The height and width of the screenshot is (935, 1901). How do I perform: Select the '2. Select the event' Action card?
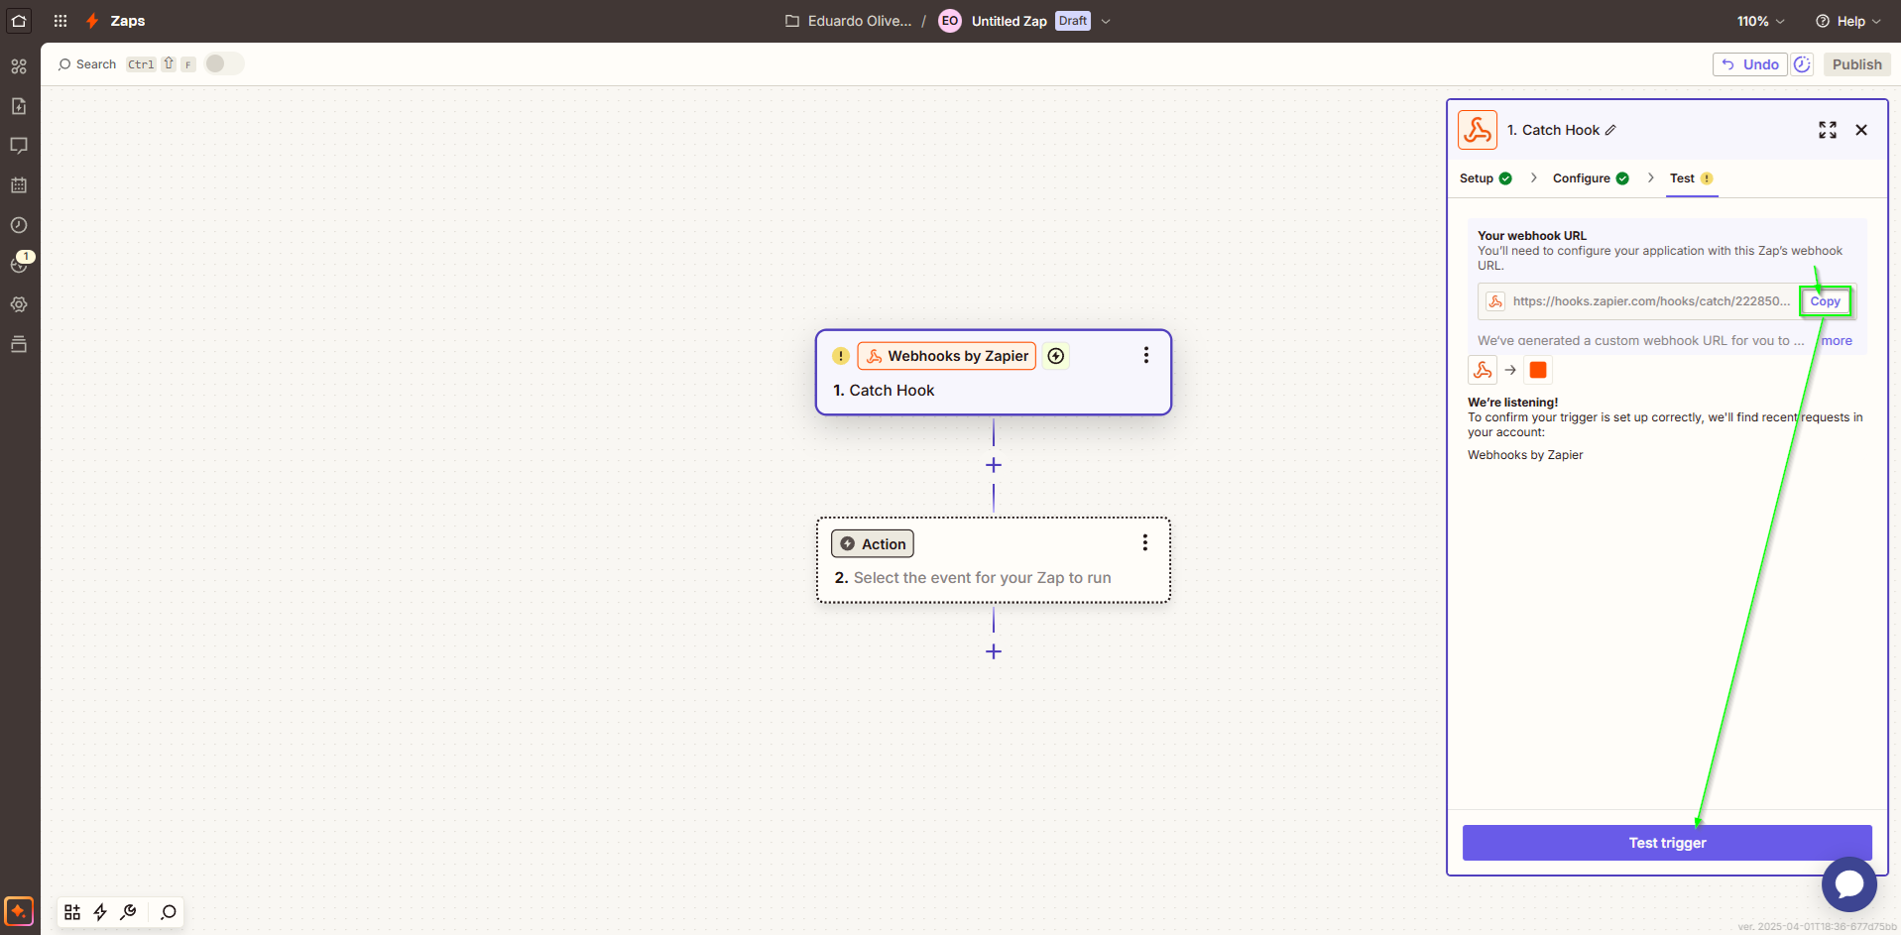[994, 560]
